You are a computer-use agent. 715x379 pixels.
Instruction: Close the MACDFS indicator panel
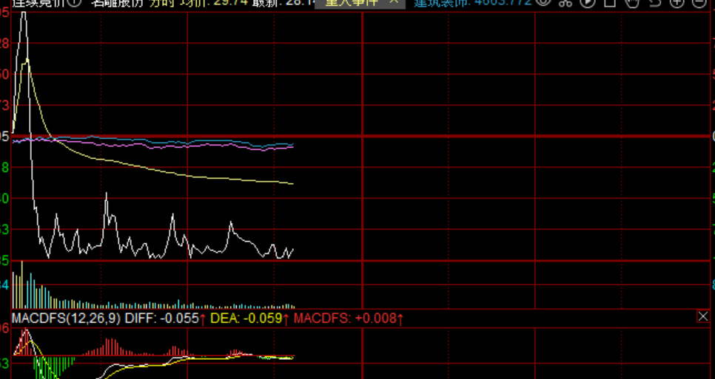click(x=703, y=317)
